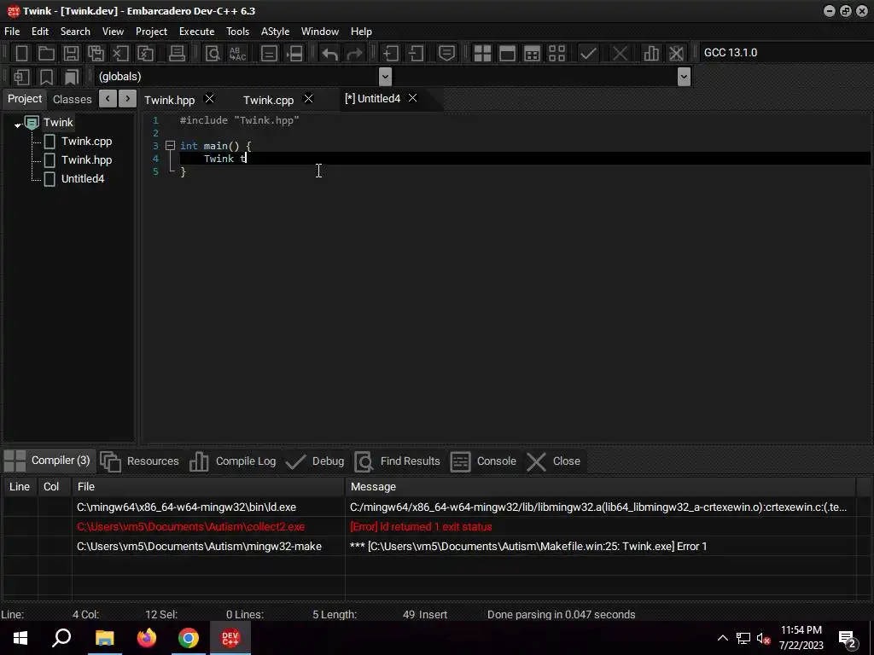Save the current file with floppy icon

coord(71,54)
